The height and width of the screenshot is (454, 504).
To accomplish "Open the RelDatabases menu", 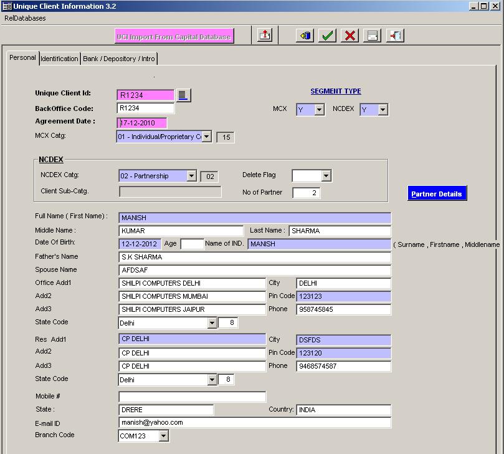I will 25,18.
